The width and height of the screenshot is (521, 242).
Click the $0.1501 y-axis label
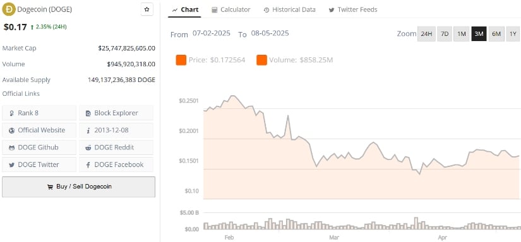(x=189, y=161)
